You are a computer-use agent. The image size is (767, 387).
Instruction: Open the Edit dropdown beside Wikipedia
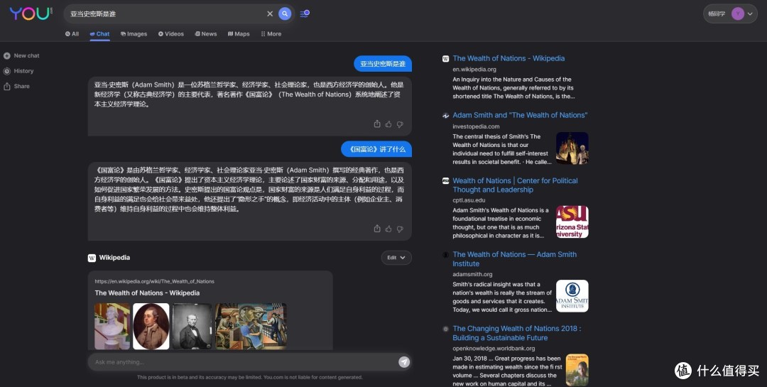coord(396,258)
